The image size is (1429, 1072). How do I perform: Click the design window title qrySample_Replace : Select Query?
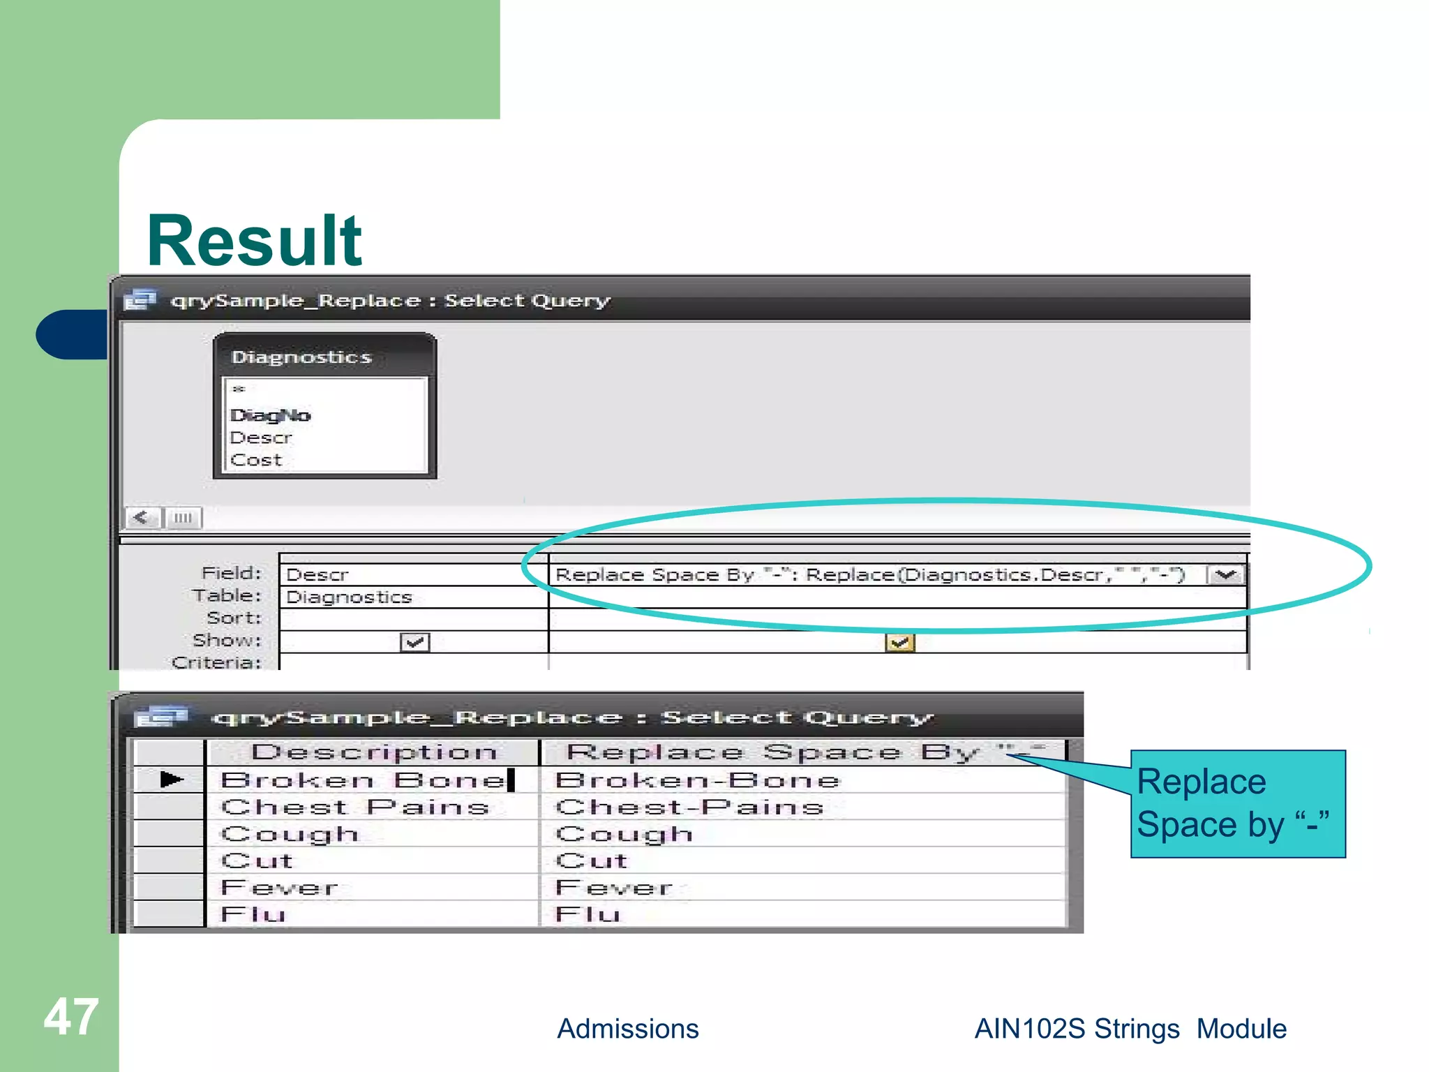click(x=391, y=301)
